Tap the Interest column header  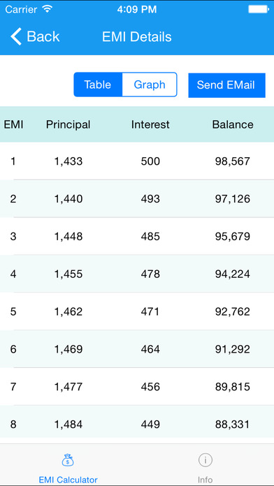point(150,124)
